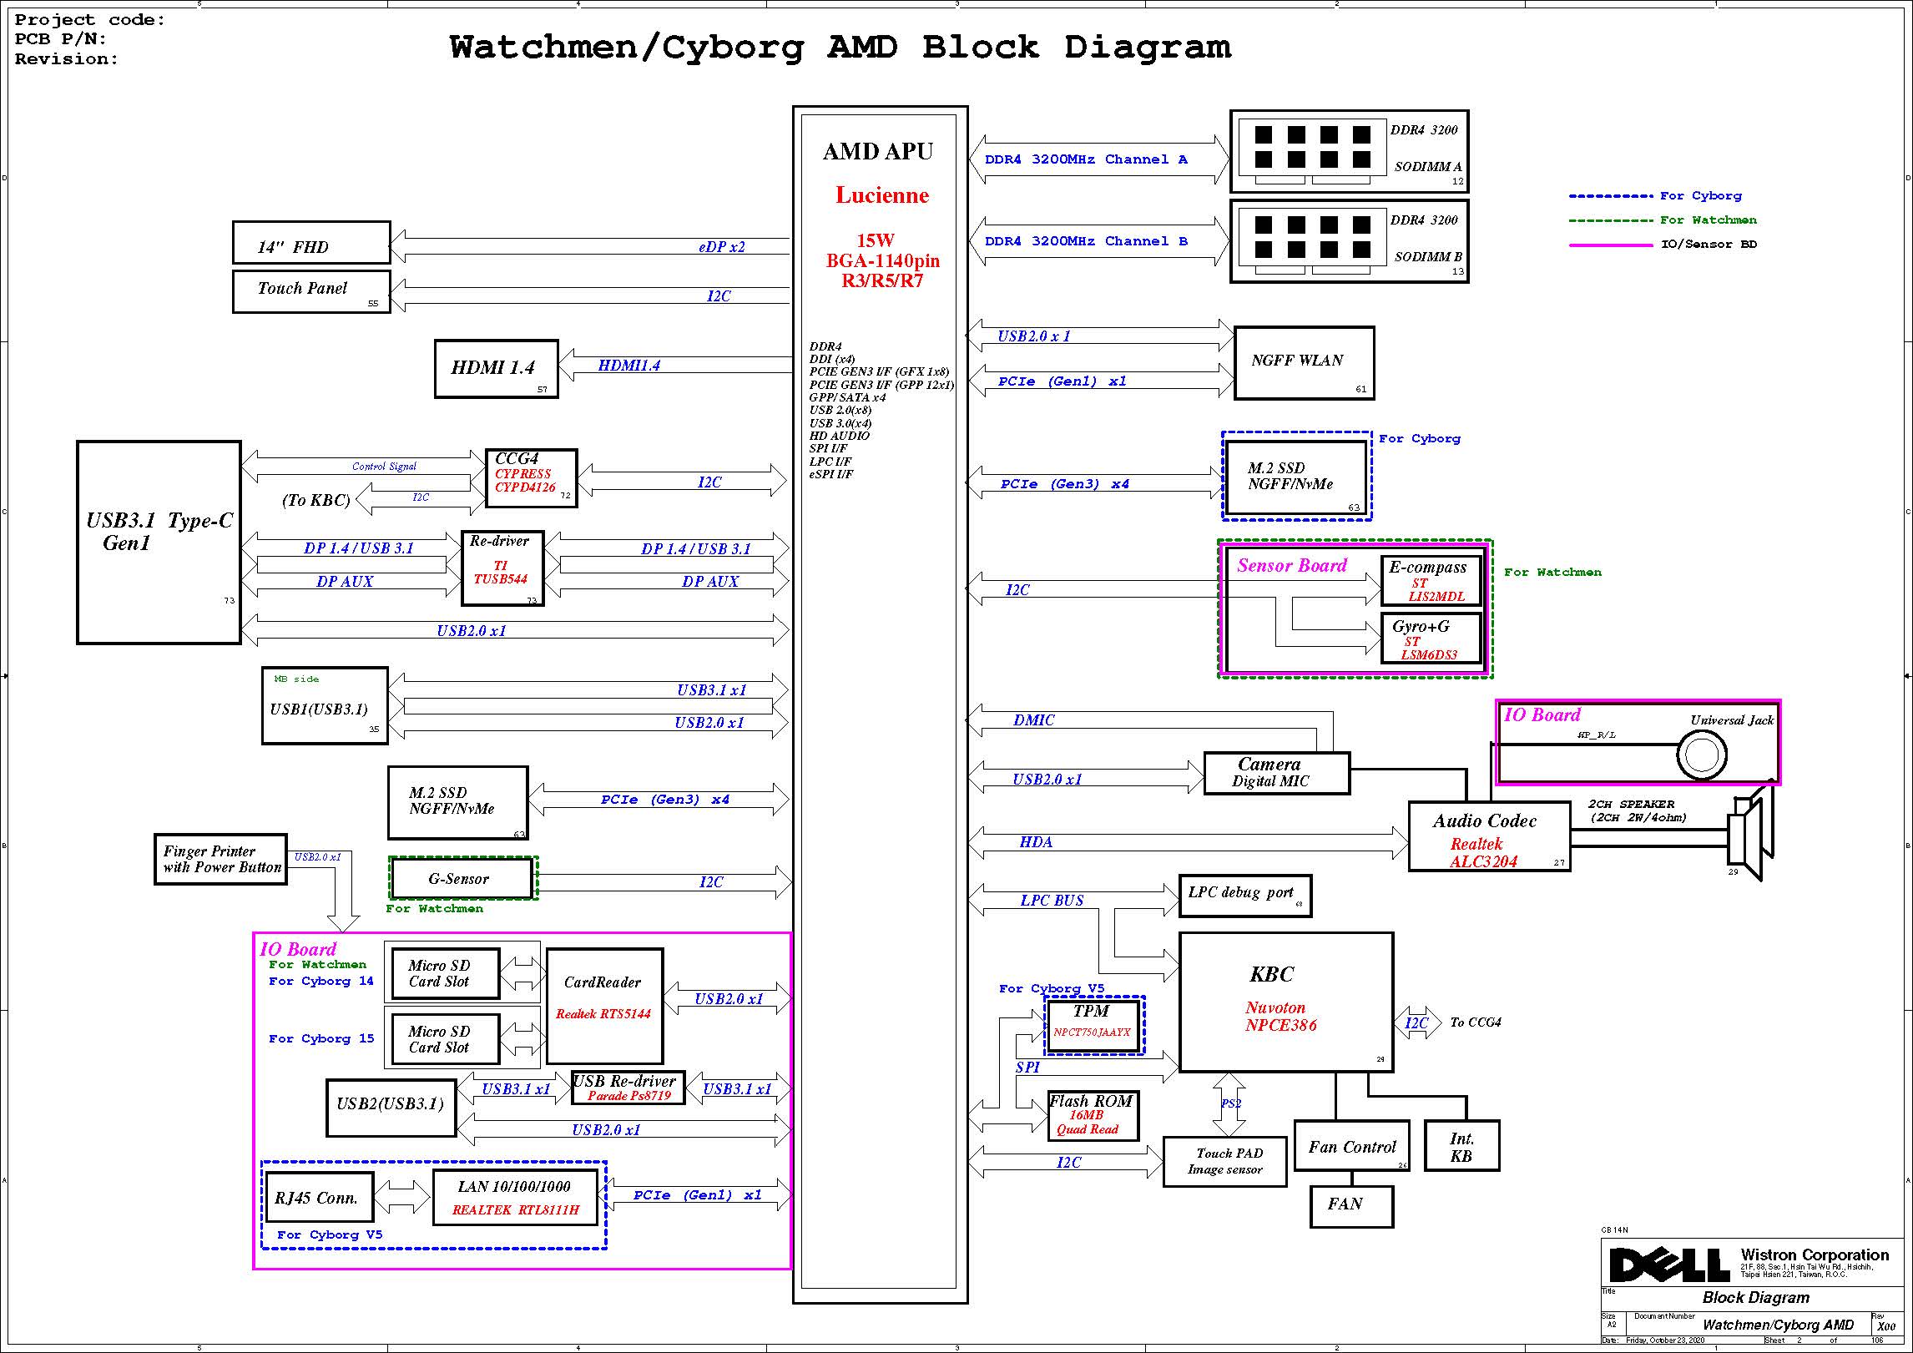Click the AMD APU Lucienne block title

[880, 173]
